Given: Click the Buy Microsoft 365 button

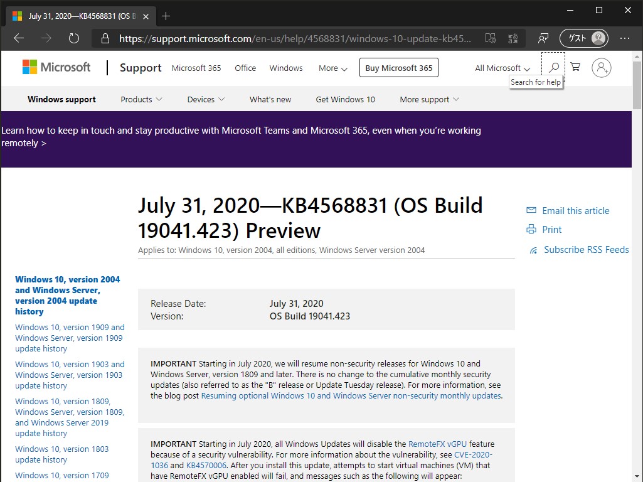Looking at the screenshot, I should pos(398,67).
